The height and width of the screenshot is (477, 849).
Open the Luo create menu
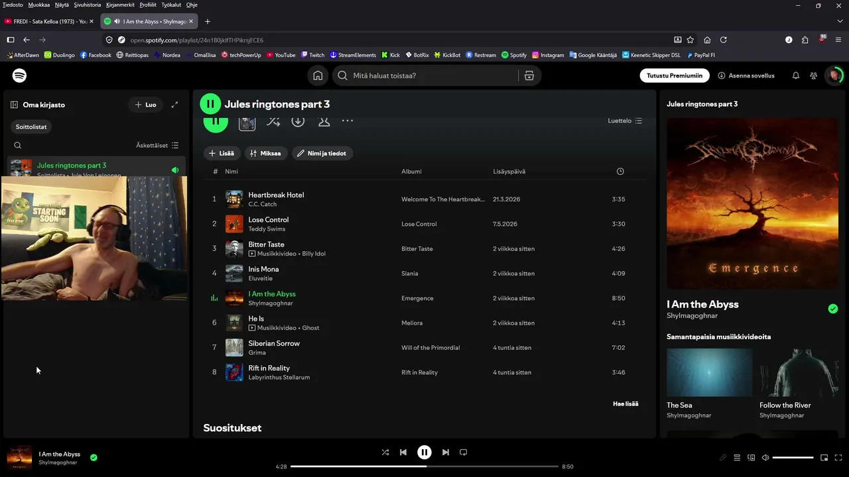[145, 105]
